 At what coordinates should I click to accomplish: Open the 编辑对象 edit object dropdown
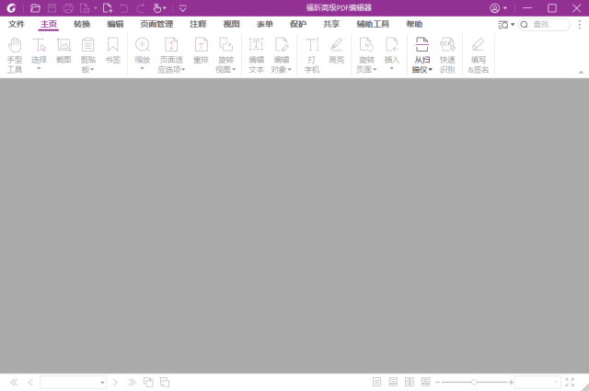(282, 55)
